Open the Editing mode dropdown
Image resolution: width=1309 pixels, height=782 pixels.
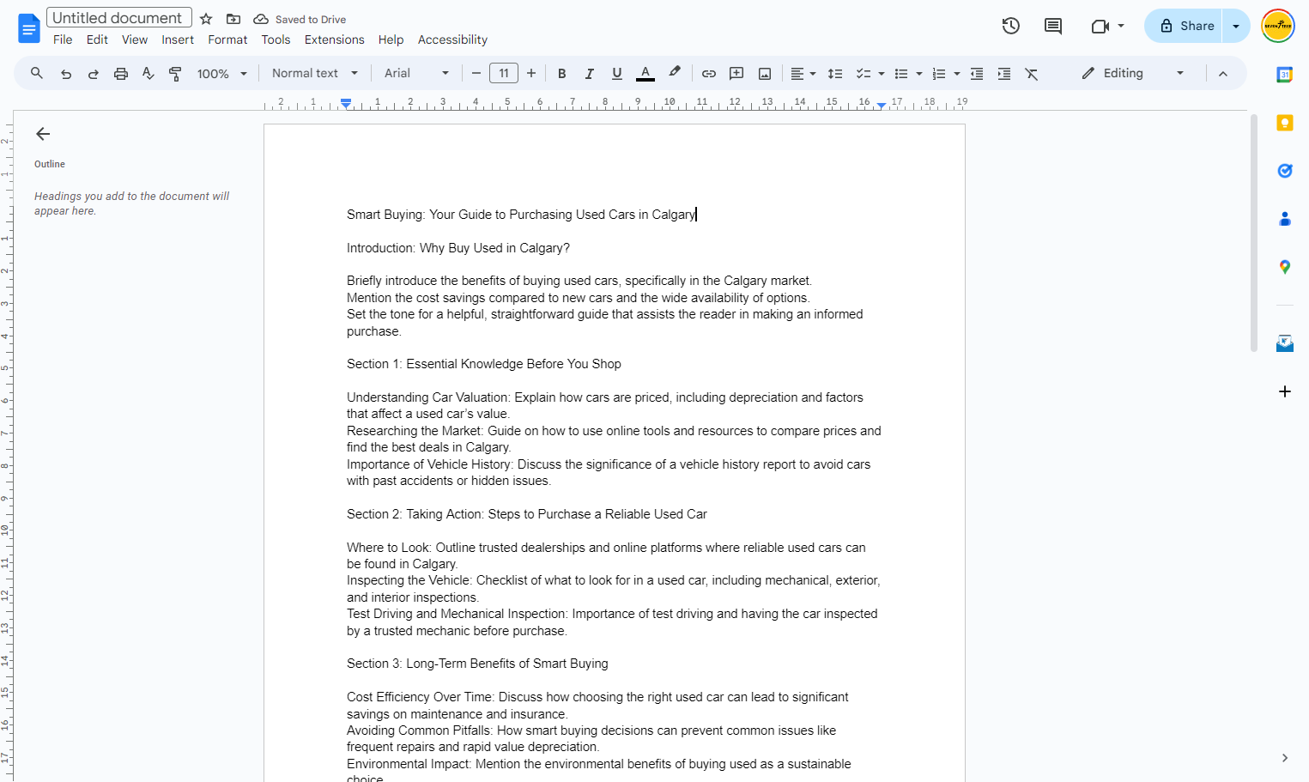point(1133,74)
